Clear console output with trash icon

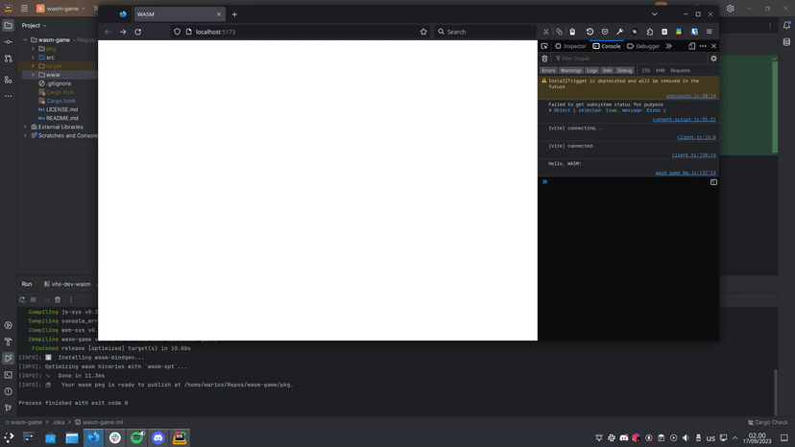pyautogui.click(x=544, y=59)
